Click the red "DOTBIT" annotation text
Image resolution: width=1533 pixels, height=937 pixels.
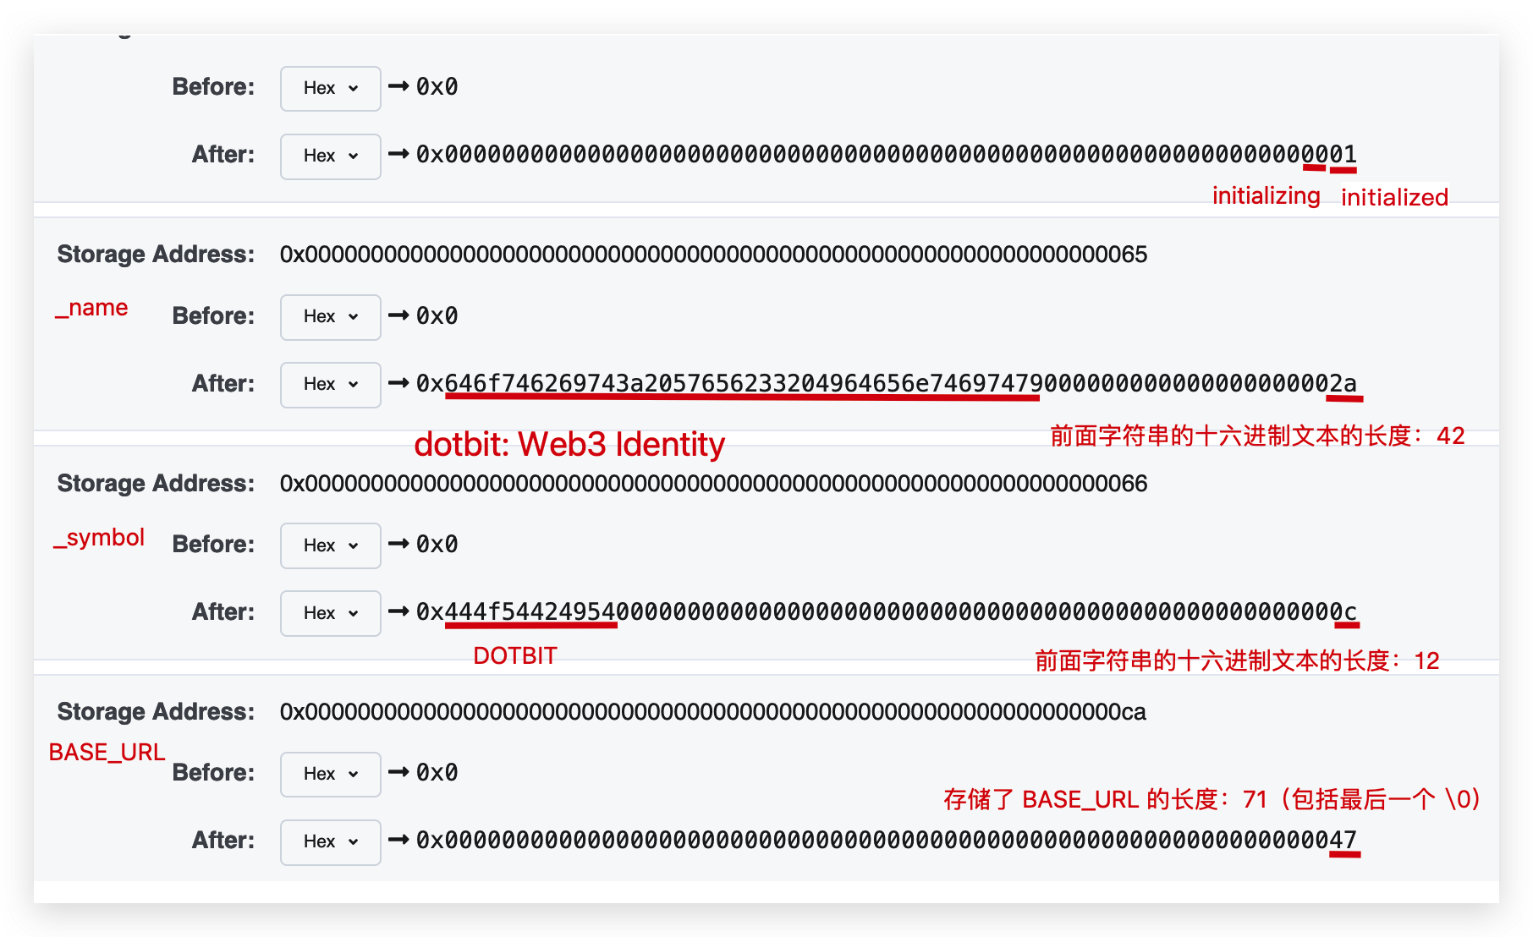(x=514, y=656)
